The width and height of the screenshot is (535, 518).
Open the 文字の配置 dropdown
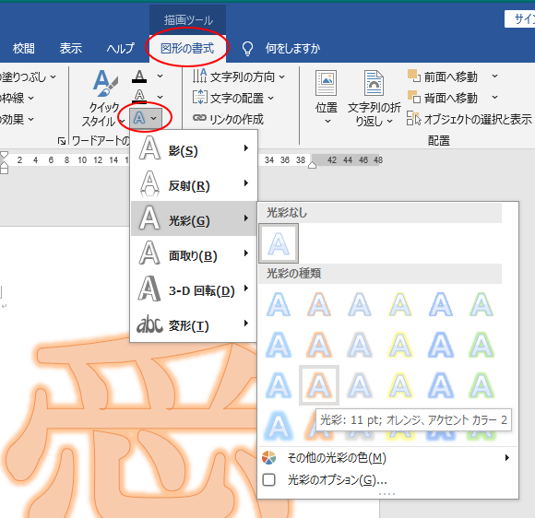233,99
